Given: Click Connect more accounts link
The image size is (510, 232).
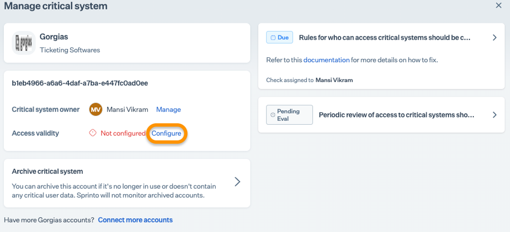Looking at the screenshot, I should click(x=135, y=220).
